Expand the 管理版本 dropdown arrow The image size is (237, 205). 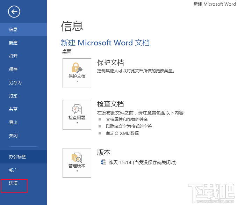tap(77, 171)
